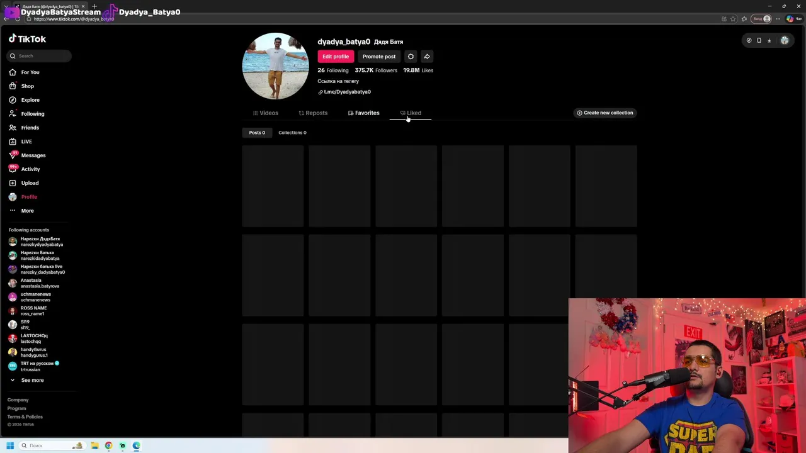Open Copilot chat button in browser
The image size is (806, 453).
[794, 19]
